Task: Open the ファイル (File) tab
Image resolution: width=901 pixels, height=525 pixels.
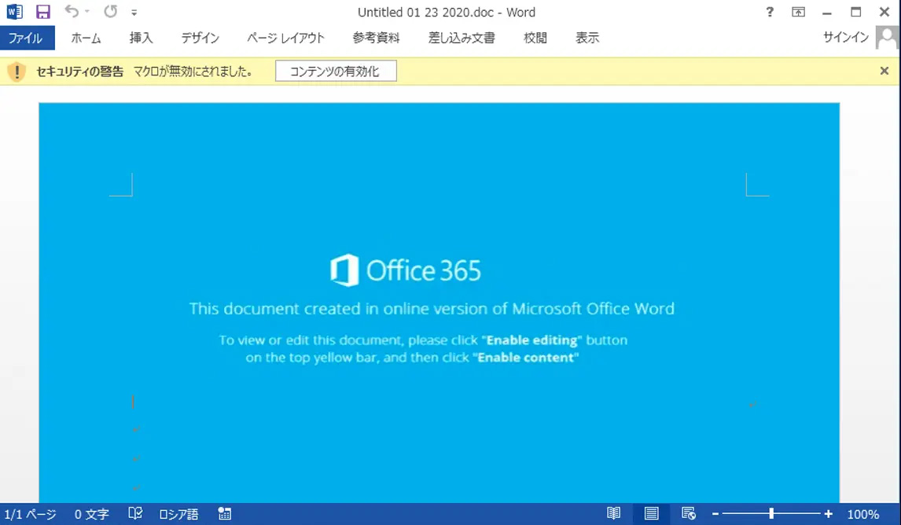Action: [27, 38]
